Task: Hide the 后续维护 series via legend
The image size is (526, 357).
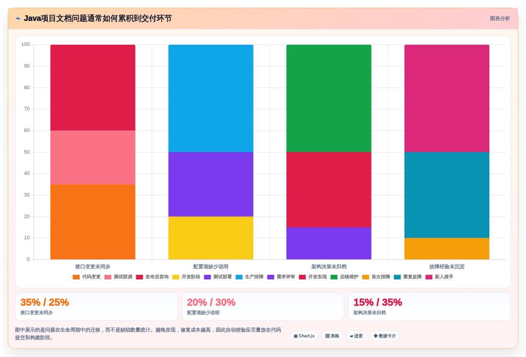Action: pos(344,277)
